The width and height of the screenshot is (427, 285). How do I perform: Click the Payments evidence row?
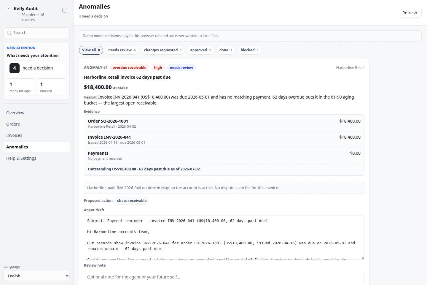pyautogui.click(x=224, y=156)
